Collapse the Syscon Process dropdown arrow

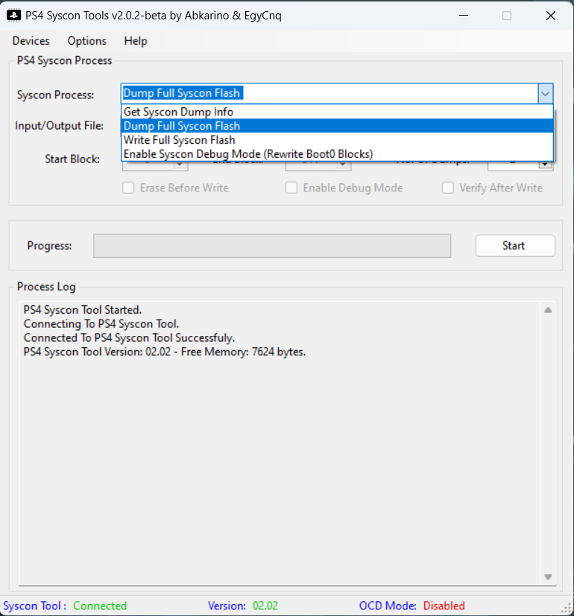tap(546, 94)
